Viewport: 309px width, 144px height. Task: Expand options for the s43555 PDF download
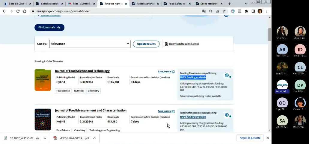point(94,138)
